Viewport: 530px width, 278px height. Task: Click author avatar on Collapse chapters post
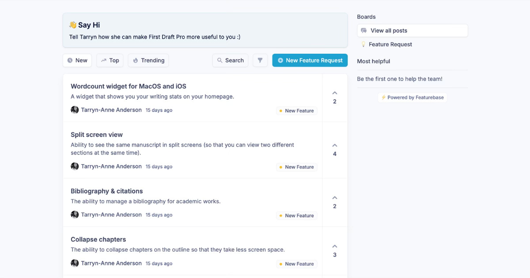coord(75,263)
